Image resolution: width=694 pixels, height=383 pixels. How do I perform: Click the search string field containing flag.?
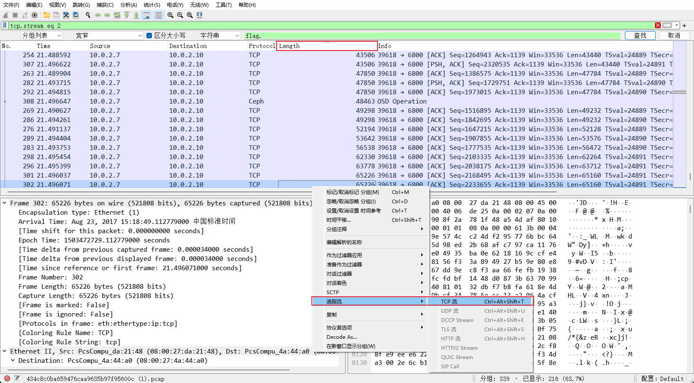tap(432, 36)
